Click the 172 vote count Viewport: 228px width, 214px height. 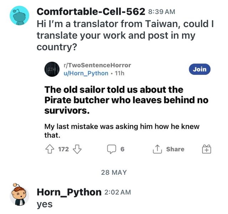pyautogui.click(x=63, y=149)
